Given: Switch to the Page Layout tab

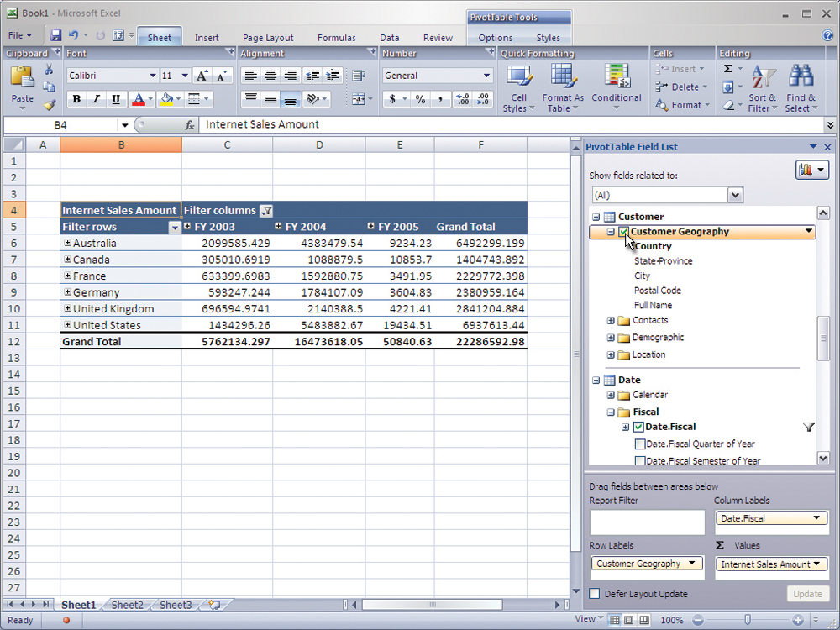Looking at the screenshot, I should (268, 38).
